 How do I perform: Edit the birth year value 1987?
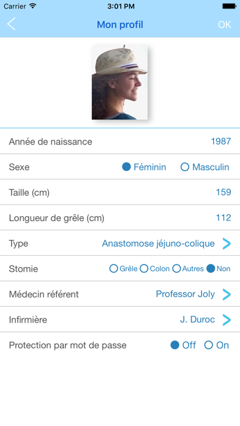[x=221, y=141]
